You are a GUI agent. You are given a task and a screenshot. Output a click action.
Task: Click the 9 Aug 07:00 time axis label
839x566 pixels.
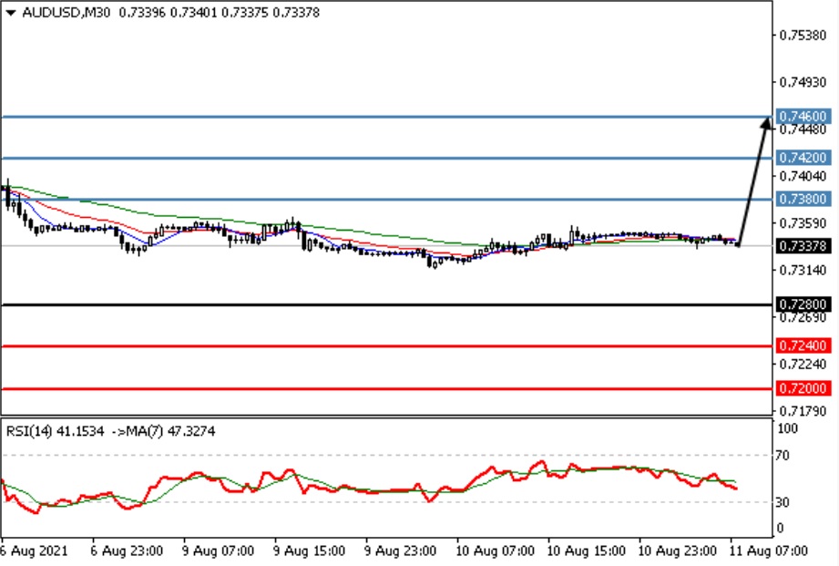tap(218, 551)
